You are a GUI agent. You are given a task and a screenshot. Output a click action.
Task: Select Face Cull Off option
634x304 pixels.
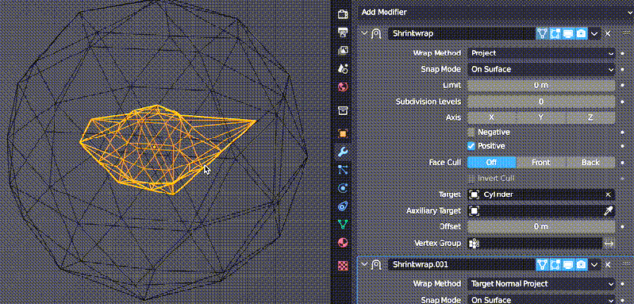(x=492, y=163)
